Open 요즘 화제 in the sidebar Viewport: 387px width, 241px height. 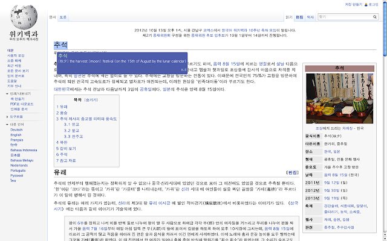(x=14, y=60)
